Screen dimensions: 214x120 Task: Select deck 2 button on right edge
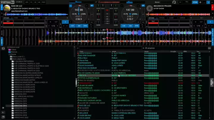coord(213,7)
